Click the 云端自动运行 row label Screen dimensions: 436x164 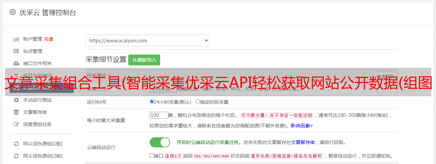point(101,147)
